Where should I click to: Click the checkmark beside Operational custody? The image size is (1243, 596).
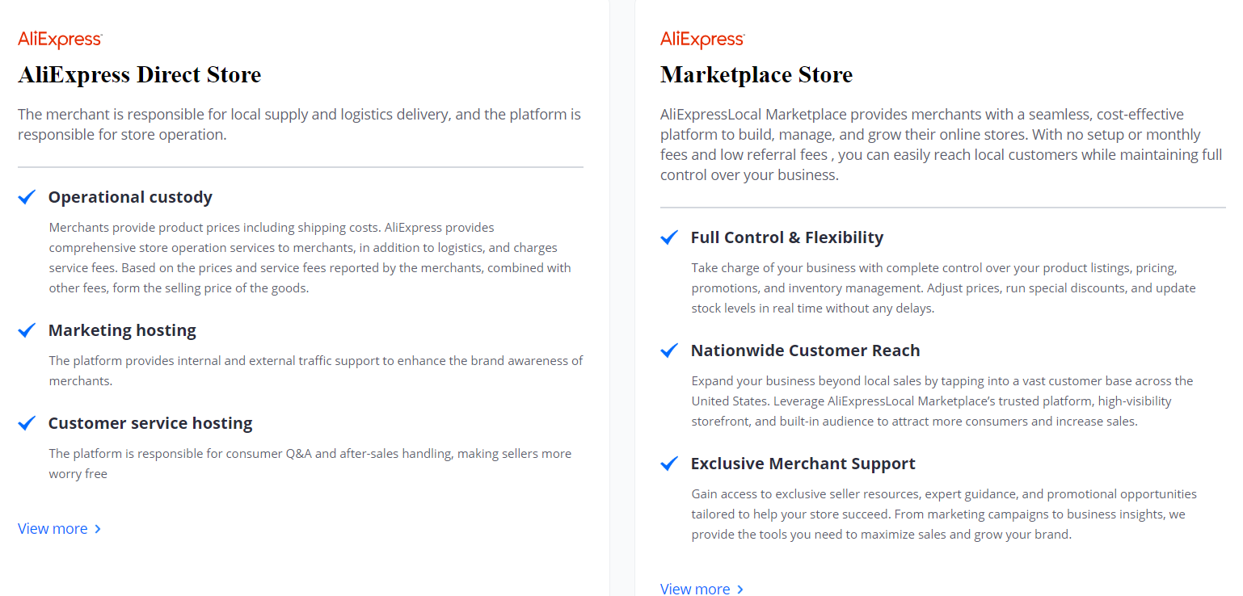[26, 196]
